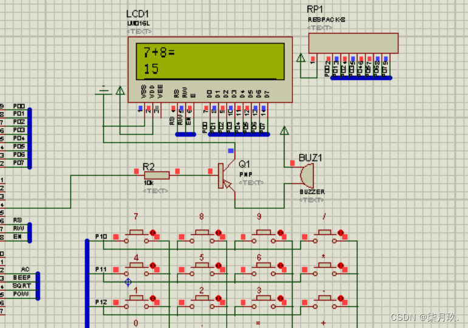Image resolution: width=468 pixels, height=328 pixels.
Task: Click the POW pin label
Action: coord(21,294)
